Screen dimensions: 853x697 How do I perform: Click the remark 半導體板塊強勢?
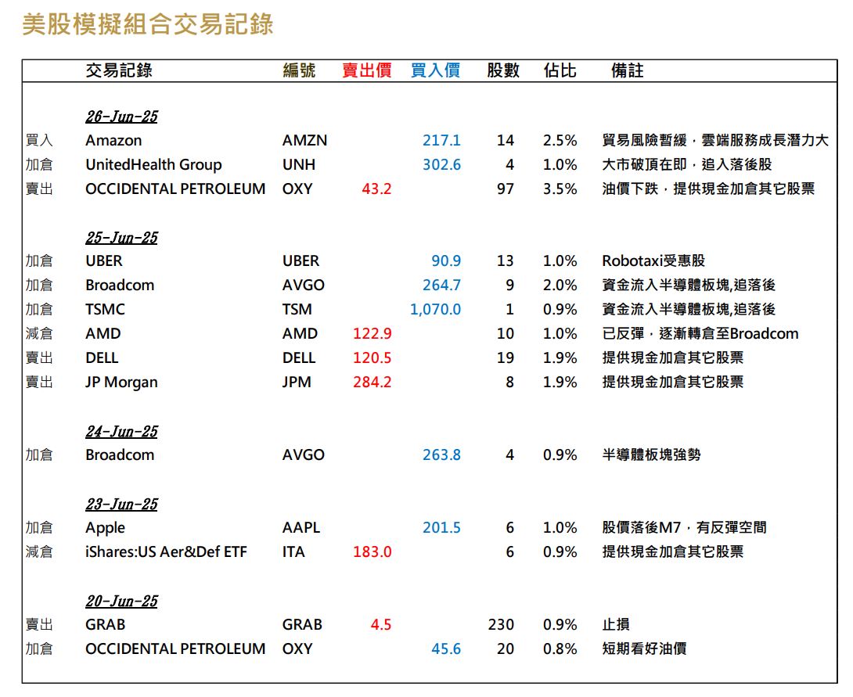651,454
